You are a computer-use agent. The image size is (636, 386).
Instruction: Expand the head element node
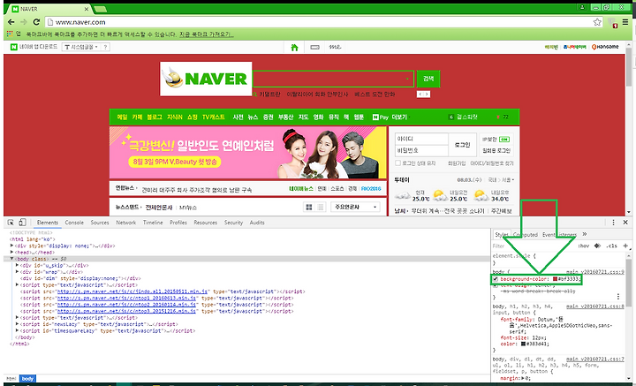point(11,253)
